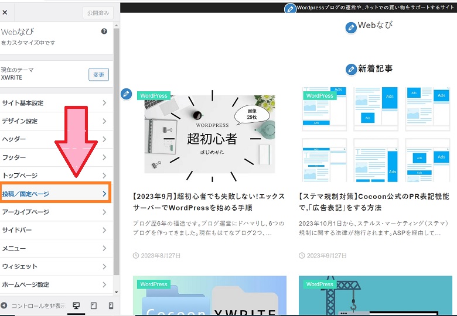Viewport: 457px width, 316px height.
Task: Click sidebar scrollbar up arrow
Action: [x=116, y=26]
